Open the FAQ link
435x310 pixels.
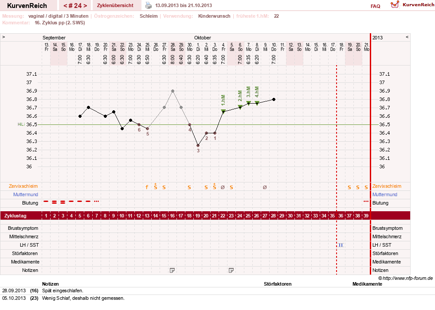click(375, 6)
